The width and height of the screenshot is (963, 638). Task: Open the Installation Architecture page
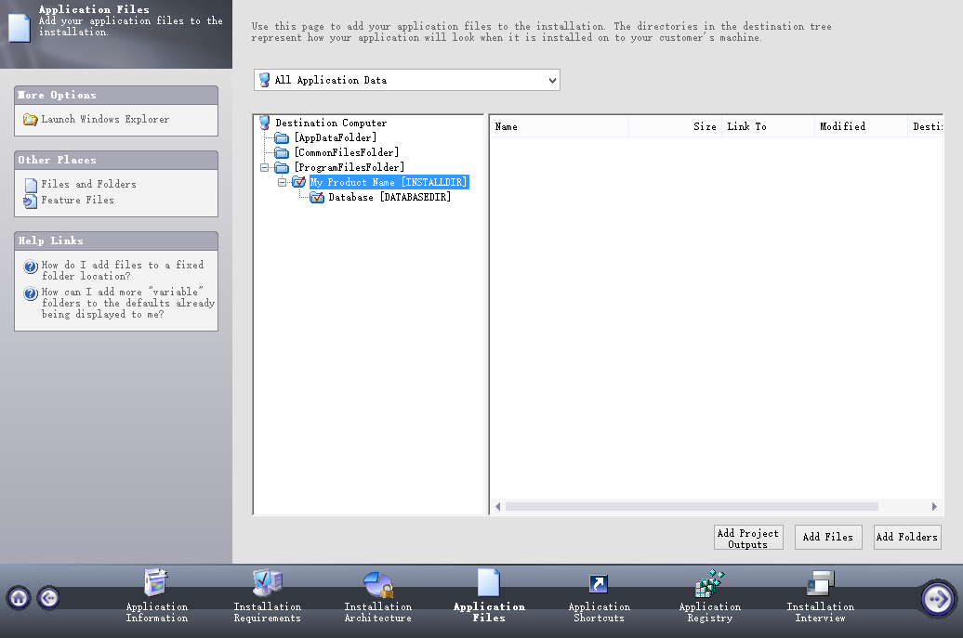pos(377,598)
